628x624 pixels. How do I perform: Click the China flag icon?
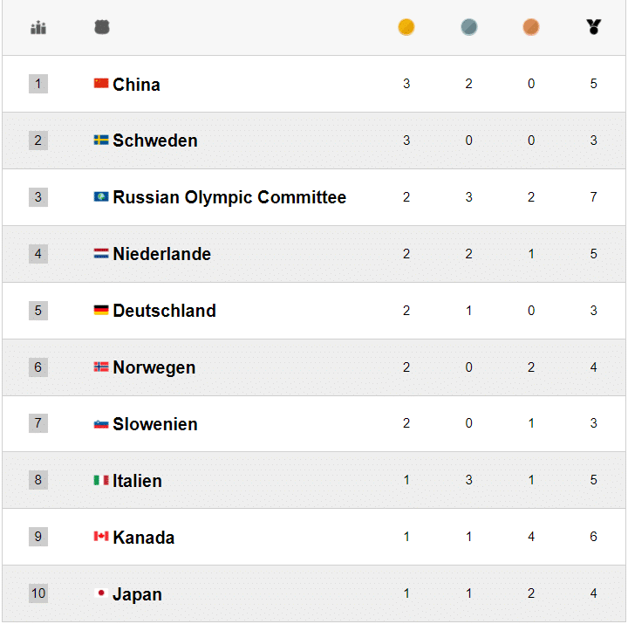click(101, 84)
